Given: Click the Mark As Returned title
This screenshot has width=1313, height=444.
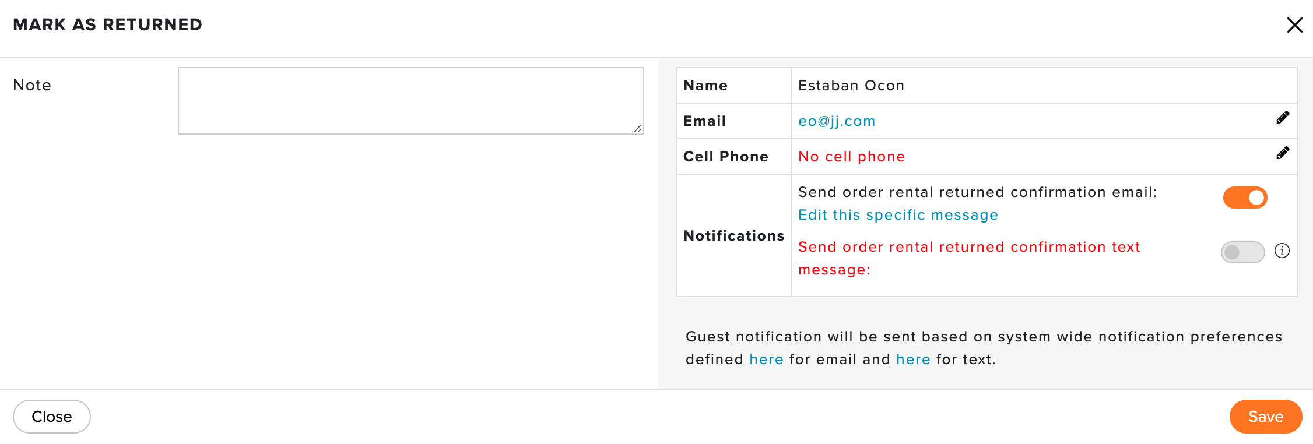Looking at the screenshot, I should (108, 24).
